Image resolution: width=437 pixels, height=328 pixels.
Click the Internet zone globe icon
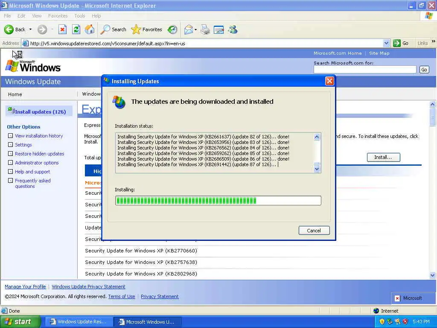[376, 311]
